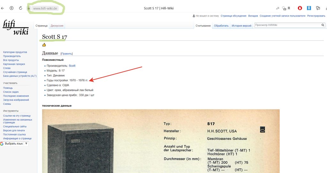The image size is (327, 173).
Task: Click the site security lock icon
Action: [x=29, y=8]
